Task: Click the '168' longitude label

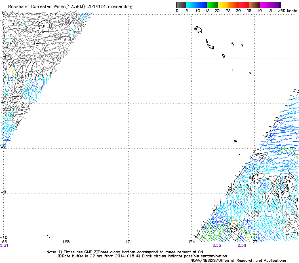Action: [66, 242]
